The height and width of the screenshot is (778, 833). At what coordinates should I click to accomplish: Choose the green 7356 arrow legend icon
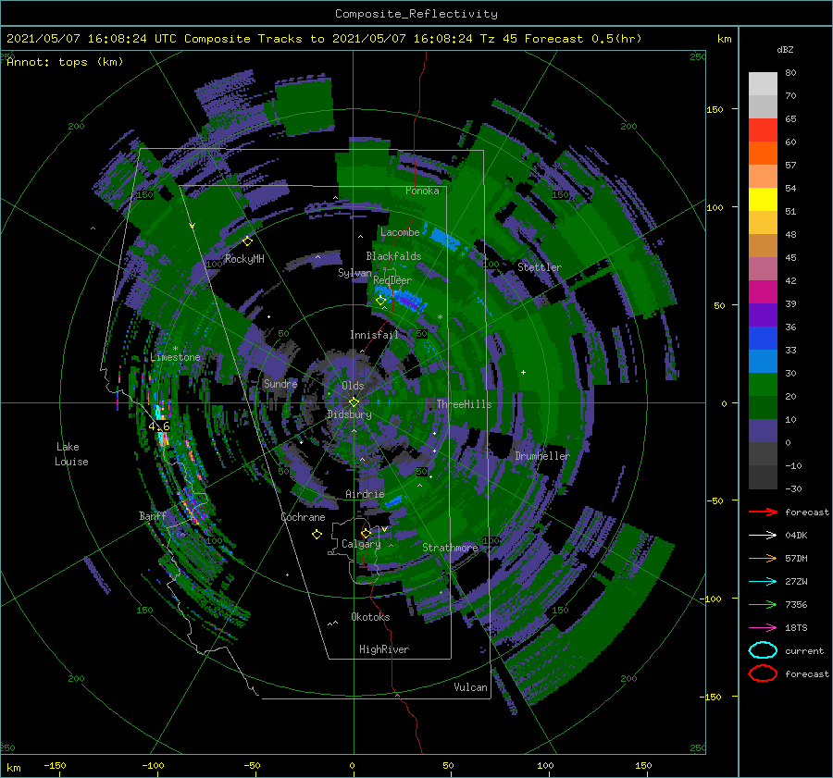pyautogui.click(x=763, y=604)
